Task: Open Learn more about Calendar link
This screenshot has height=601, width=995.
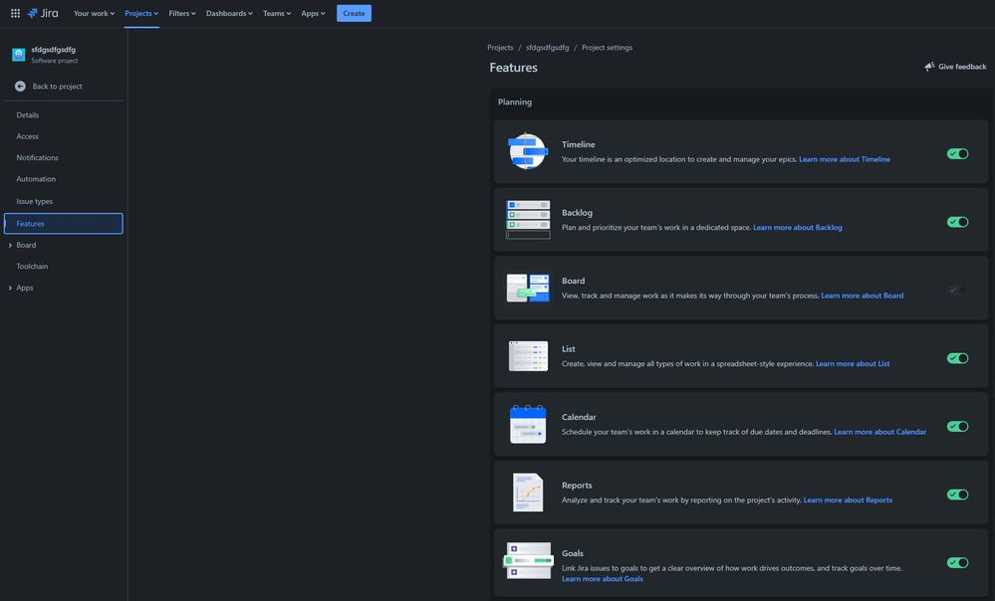Action: pyautogui.click(x=880, y=432)
